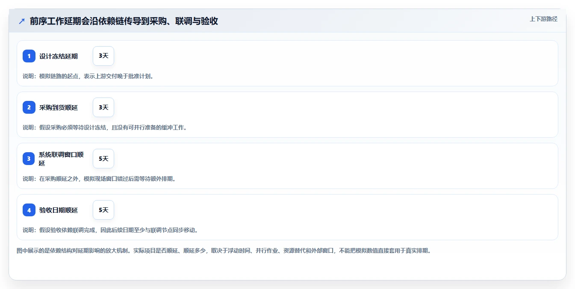575x289 pixels.
Task: Click step badge number 4
Action: pyautogui.click(x=29, y=210)
